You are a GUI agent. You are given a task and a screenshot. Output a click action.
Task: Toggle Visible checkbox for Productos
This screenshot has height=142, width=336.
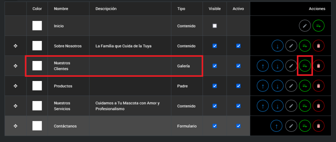pos(215,86)
